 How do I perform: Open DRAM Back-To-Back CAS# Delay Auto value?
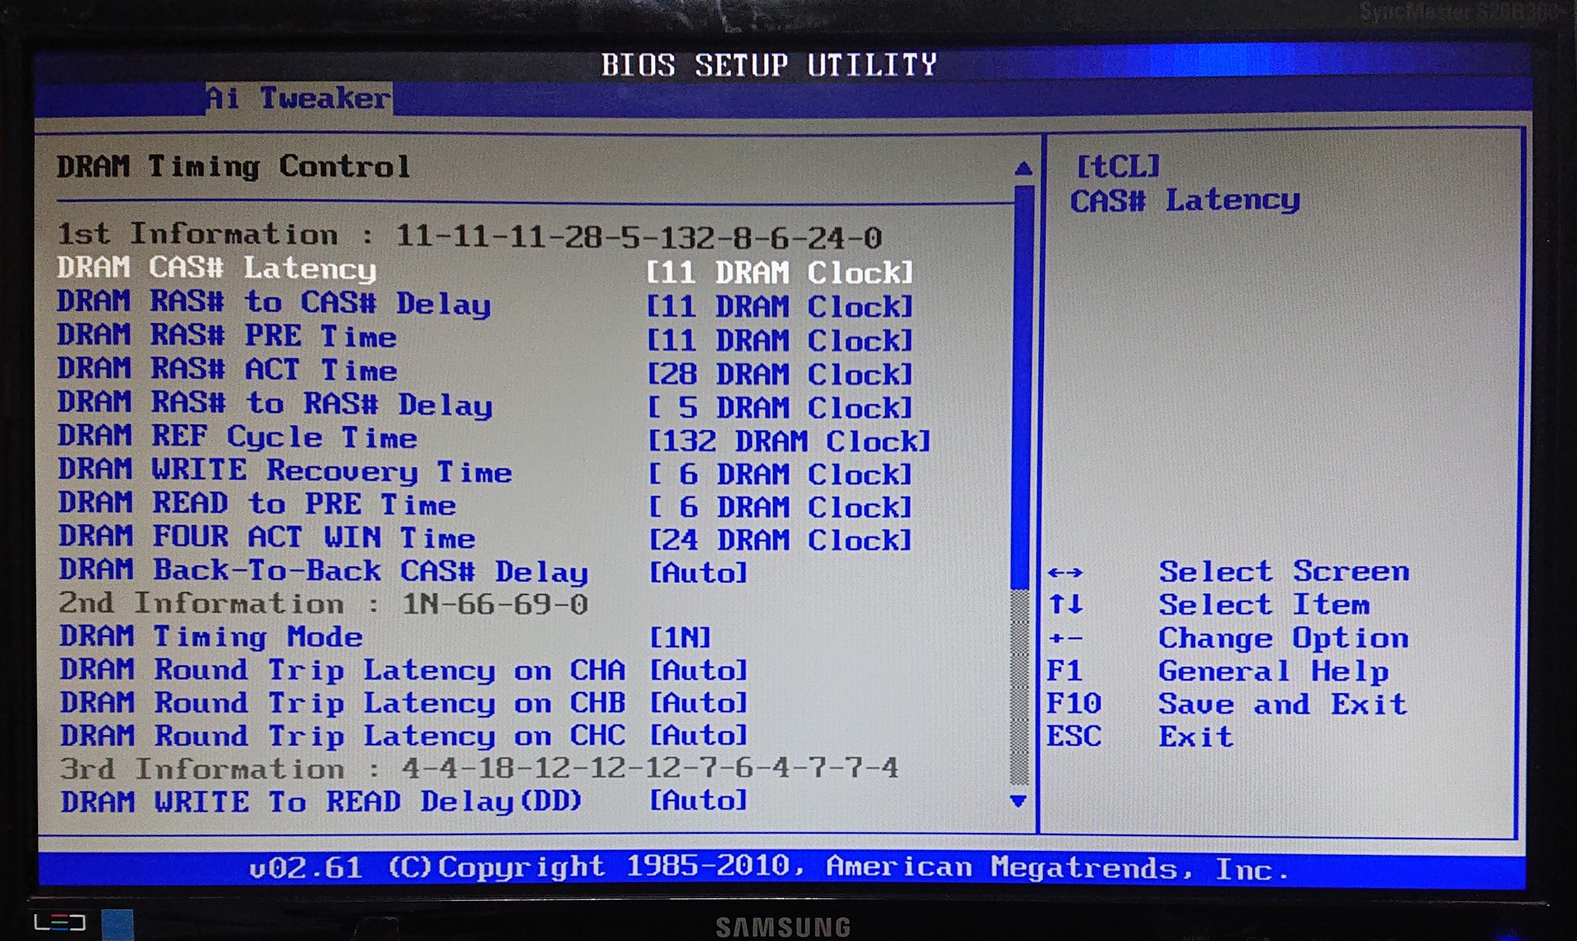coord(697,573)
